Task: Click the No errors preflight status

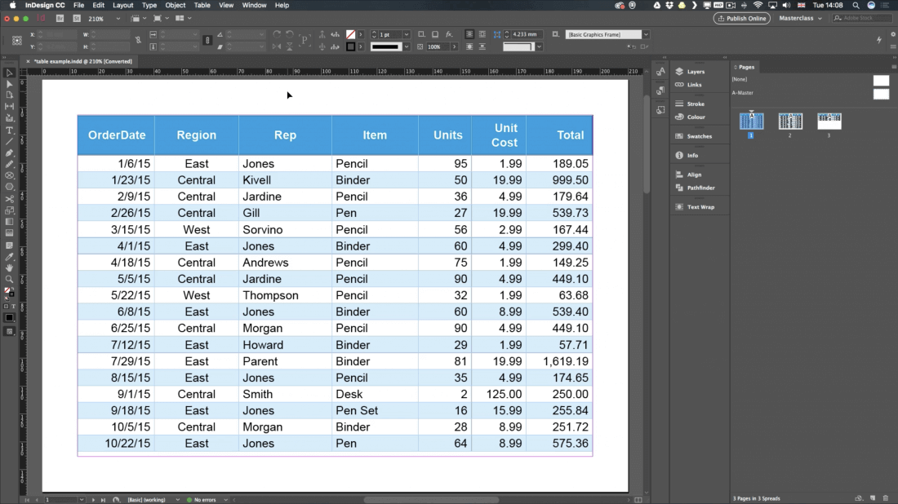Action: pyautogui.click(x=204, y=498)
